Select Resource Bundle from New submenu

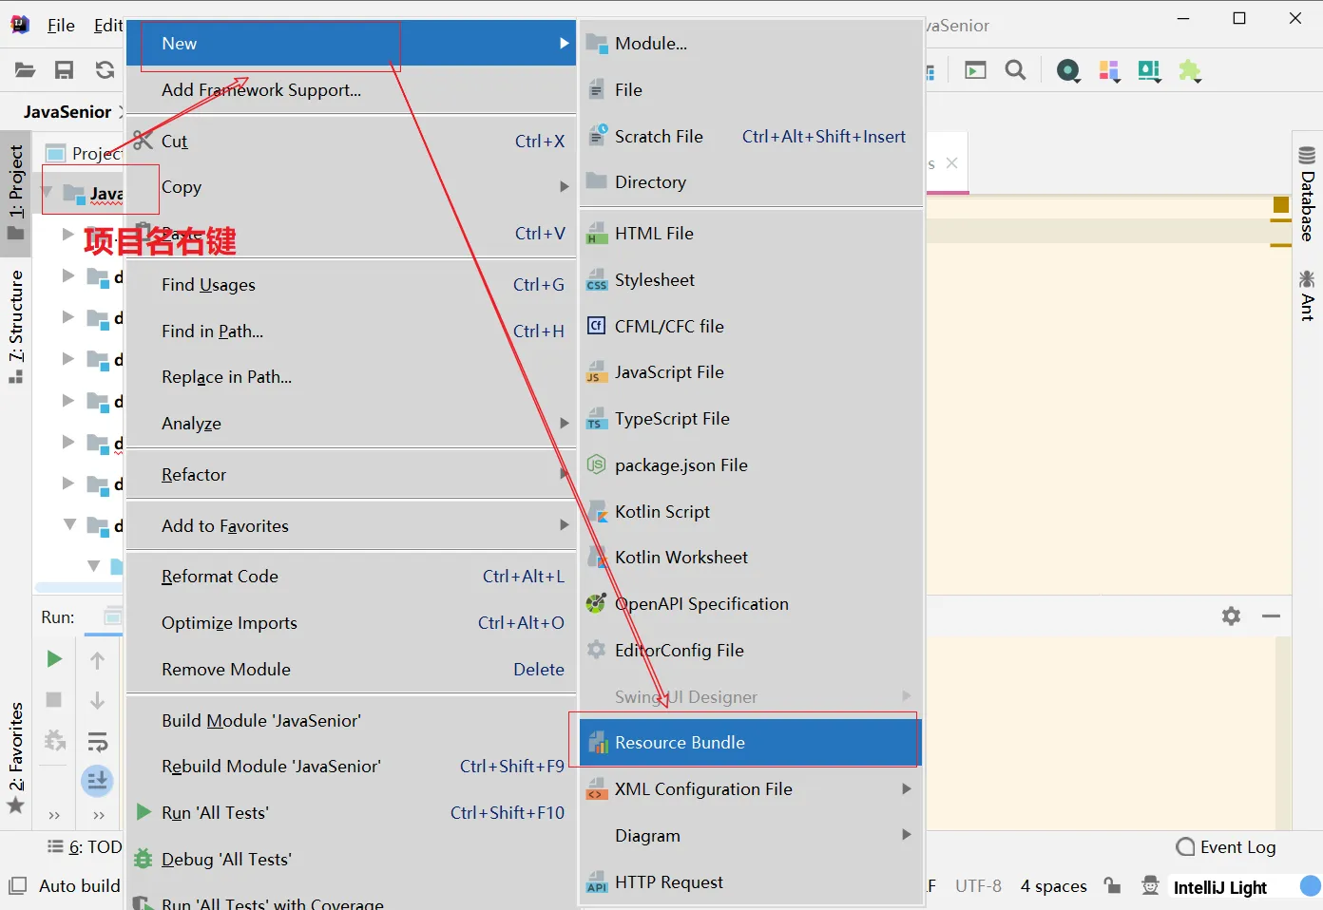click(680, 743)
